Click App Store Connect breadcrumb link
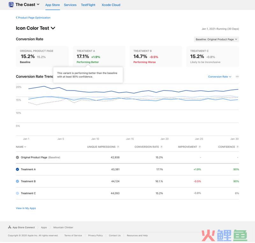Screen dimensions: 255x243 (x=24, y=227)
